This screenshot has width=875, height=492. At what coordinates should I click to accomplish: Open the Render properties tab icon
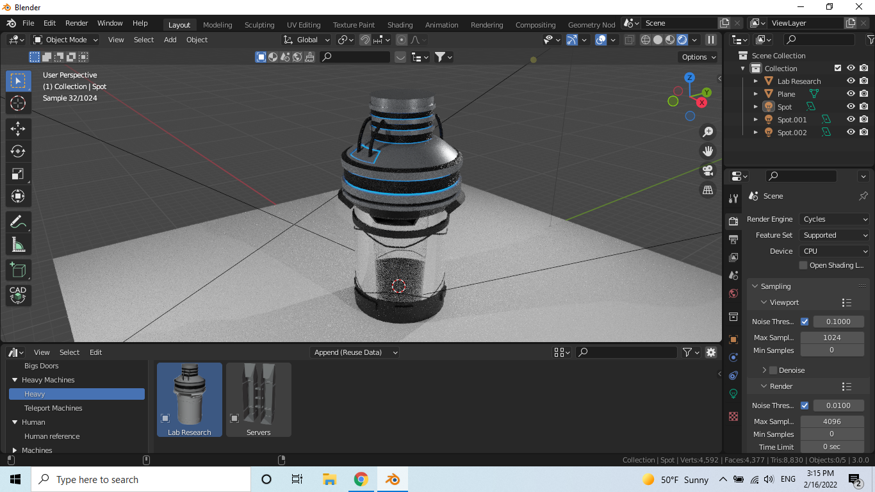coord(733,220)
